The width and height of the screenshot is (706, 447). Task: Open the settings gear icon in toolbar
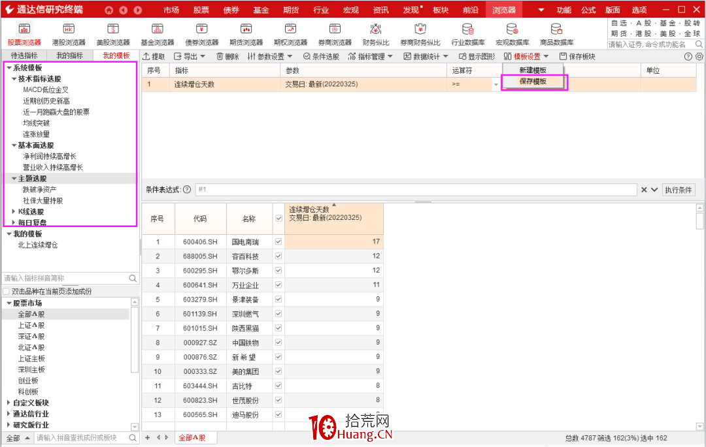[x=699, y=57]
